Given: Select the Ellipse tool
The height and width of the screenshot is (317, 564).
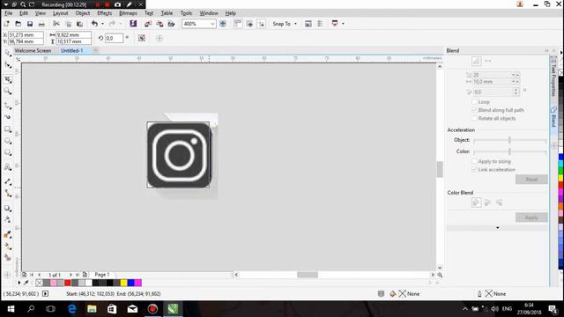Looking at the screenshot, I should (x=8, y=141).
